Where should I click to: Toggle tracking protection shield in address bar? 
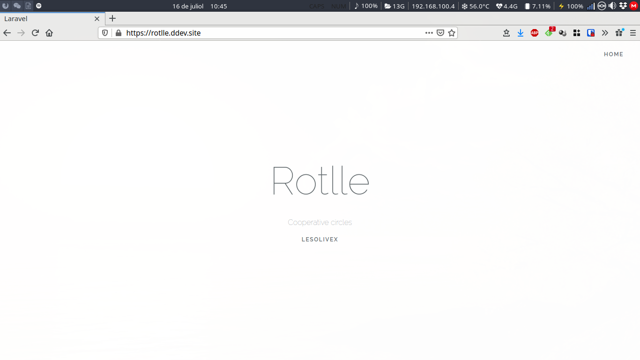(x=105, y=33)
